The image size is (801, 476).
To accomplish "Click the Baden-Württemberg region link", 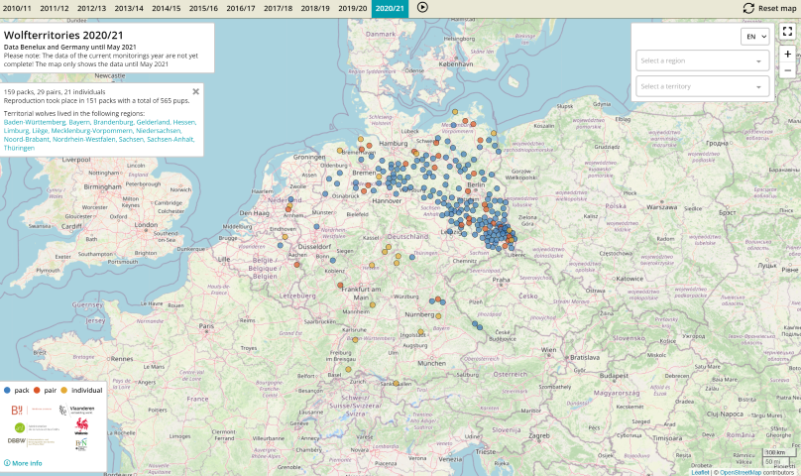I will [x=36, y=122].
